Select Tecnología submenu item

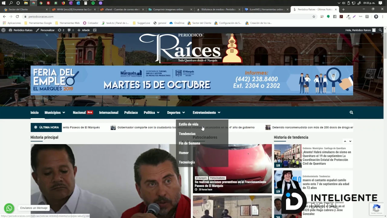click(187, 162)
